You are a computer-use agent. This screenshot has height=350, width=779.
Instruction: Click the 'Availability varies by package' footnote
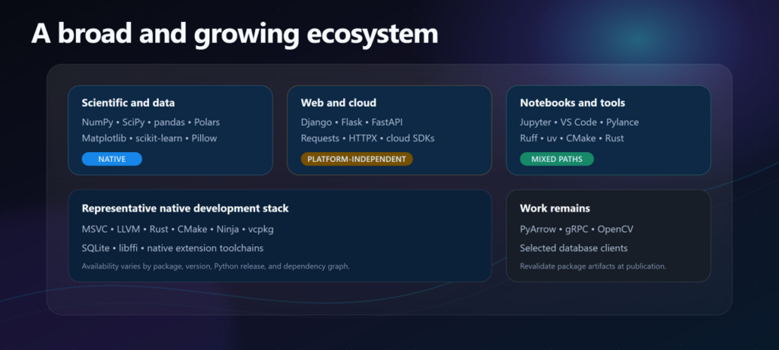click(215, 266)
